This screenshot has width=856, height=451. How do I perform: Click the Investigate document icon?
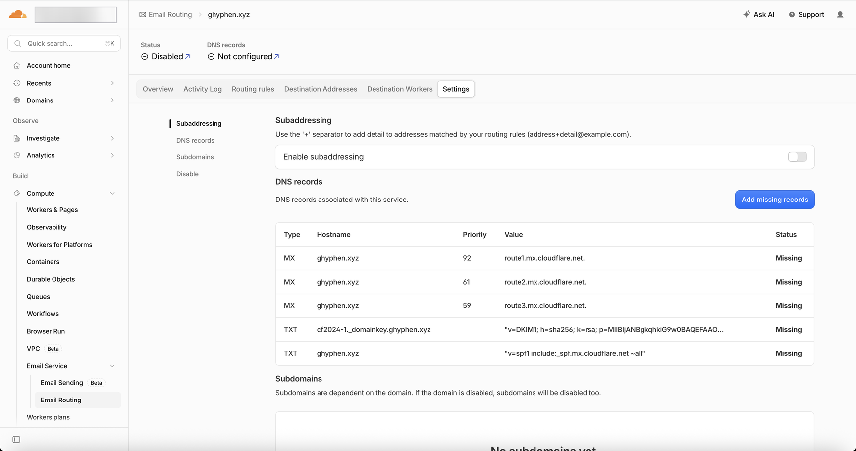tap(17, 138)
